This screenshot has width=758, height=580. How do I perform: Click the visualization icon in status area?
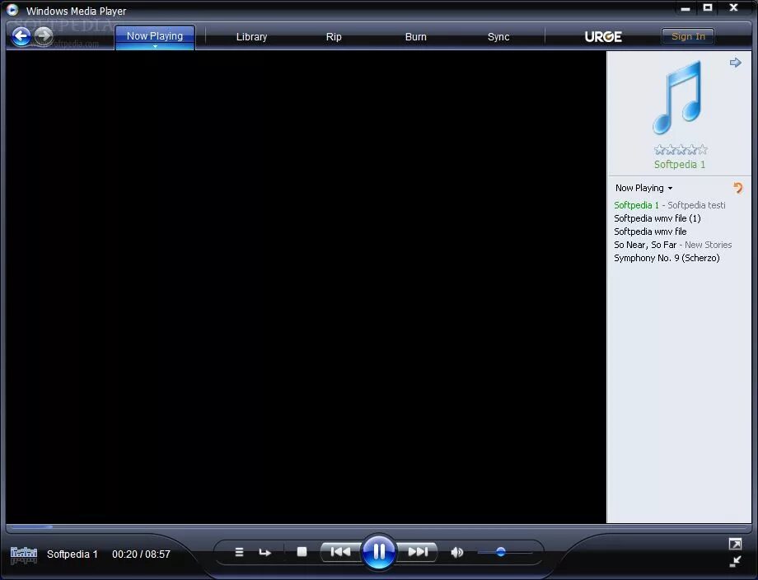click(x=24, y=554)
